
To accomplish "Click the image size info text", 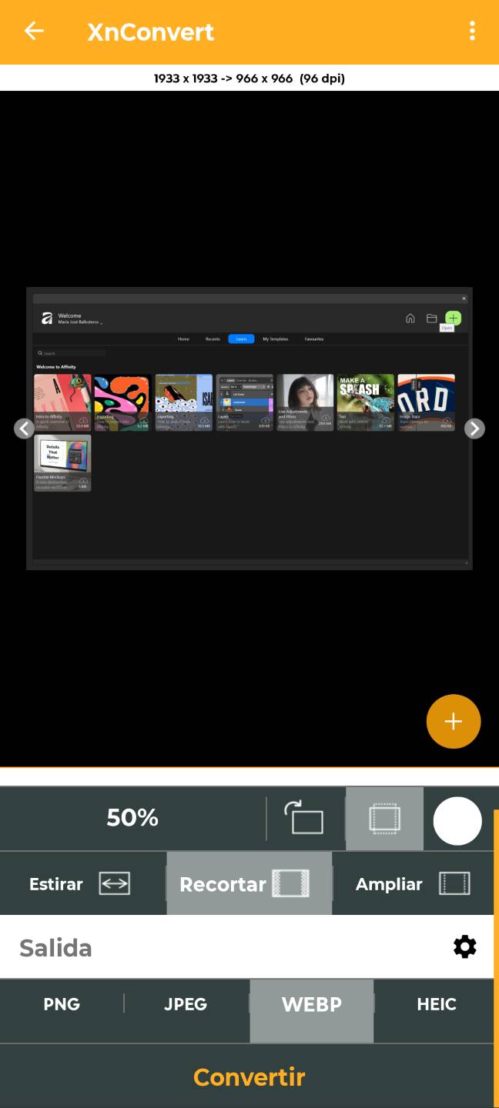I will click(249, 78).
